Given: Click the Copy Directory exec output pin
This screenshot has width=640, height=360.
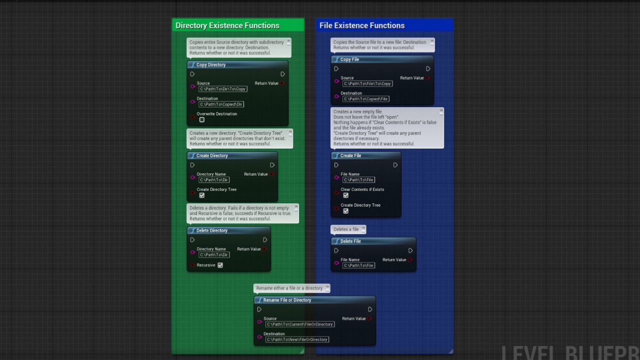Looking at the screenshot, I should [282, 74].
